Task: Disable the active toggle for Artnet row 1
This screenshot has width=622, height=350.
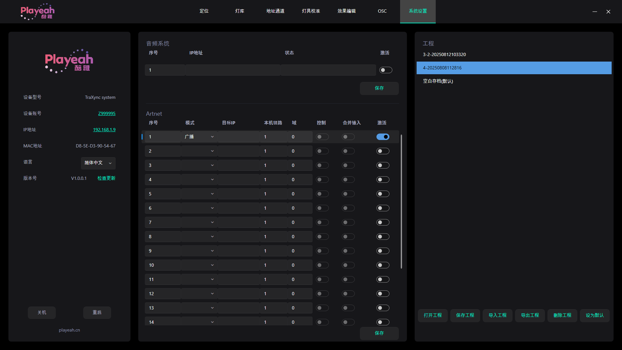Action: 383,137
